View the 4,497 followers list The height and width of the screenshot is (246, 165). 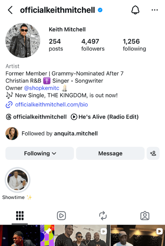(93, 45)
